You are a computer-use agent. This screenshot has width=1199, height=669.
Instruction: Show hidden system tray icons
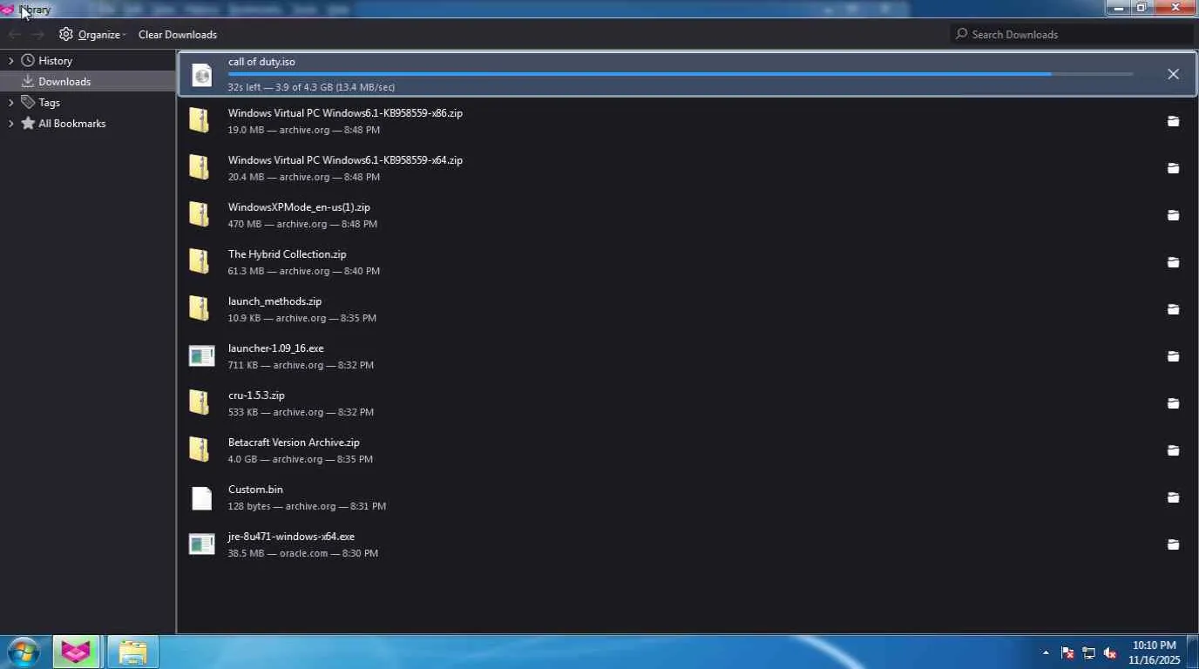[1046, 652]
